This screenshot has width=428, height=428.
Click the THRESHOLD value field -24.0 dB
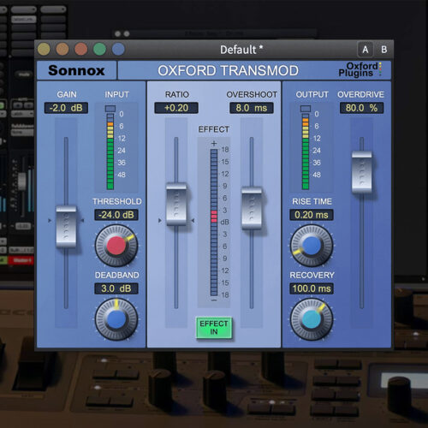pos(116,215)
